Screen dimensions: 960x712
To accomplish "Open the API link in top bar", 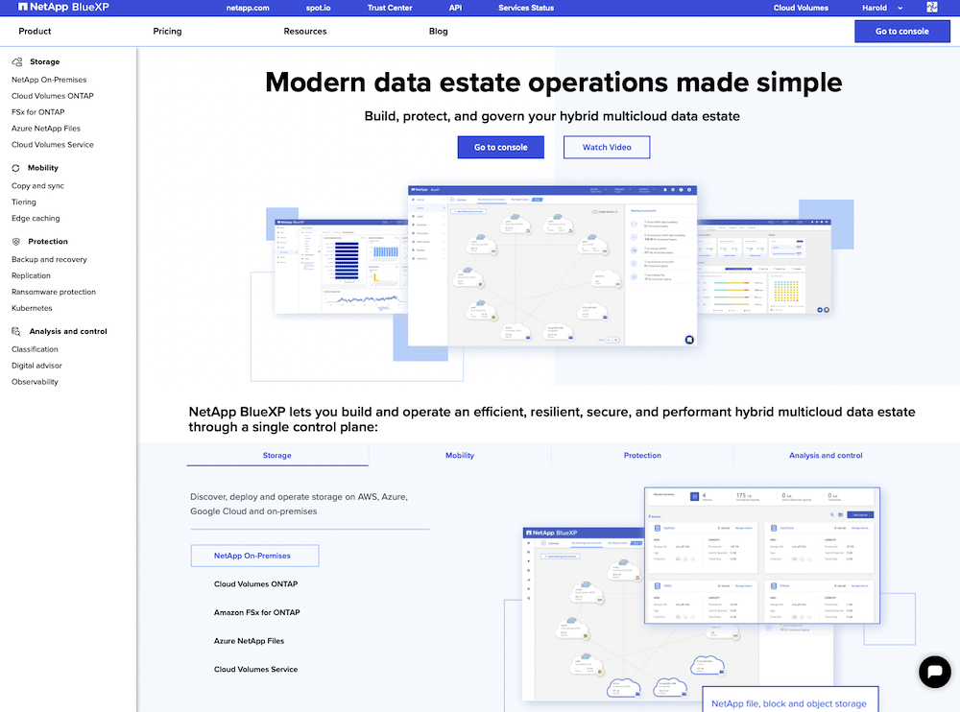I will coord(455,8).
